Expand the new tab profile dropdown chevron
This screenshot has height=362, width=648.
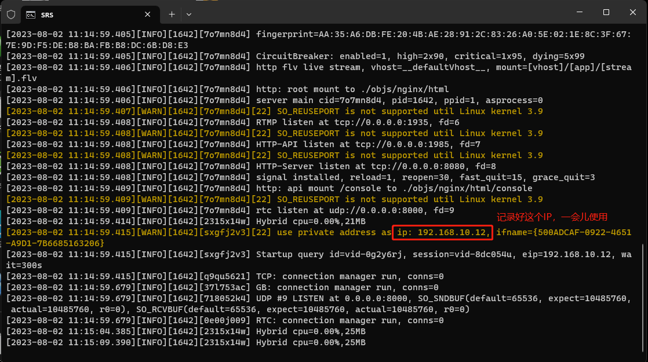tap(189, 14)
